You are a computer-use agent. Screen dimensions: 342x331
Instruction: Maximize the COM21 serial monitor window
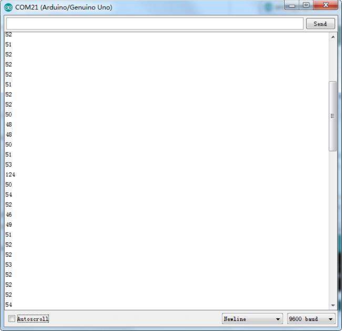306,5
